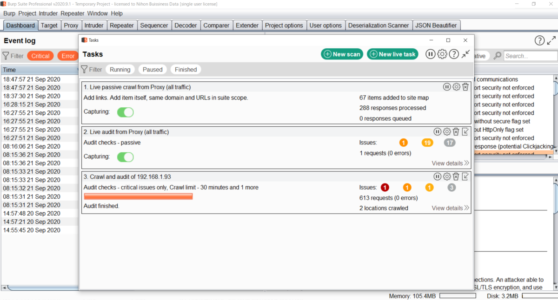
Task: Select issue row without secure flag set
Action: coord(513,121)
